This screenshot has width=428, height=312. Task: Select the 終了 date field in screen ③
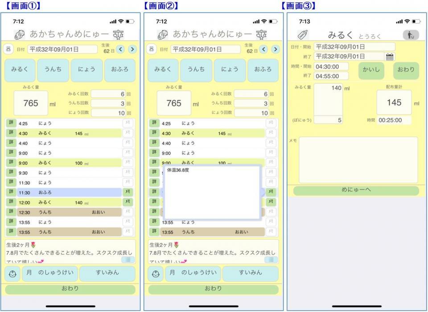pos(349,56)
